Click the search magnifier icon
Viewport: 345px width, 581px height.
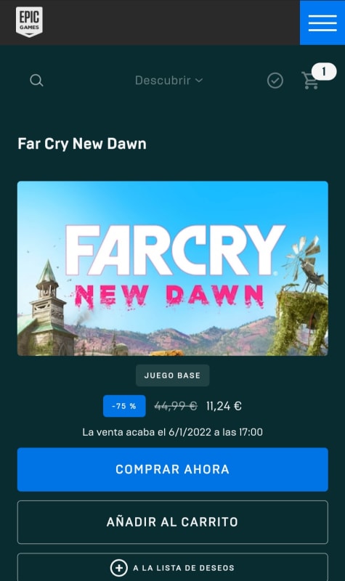(x=36, y=80)
